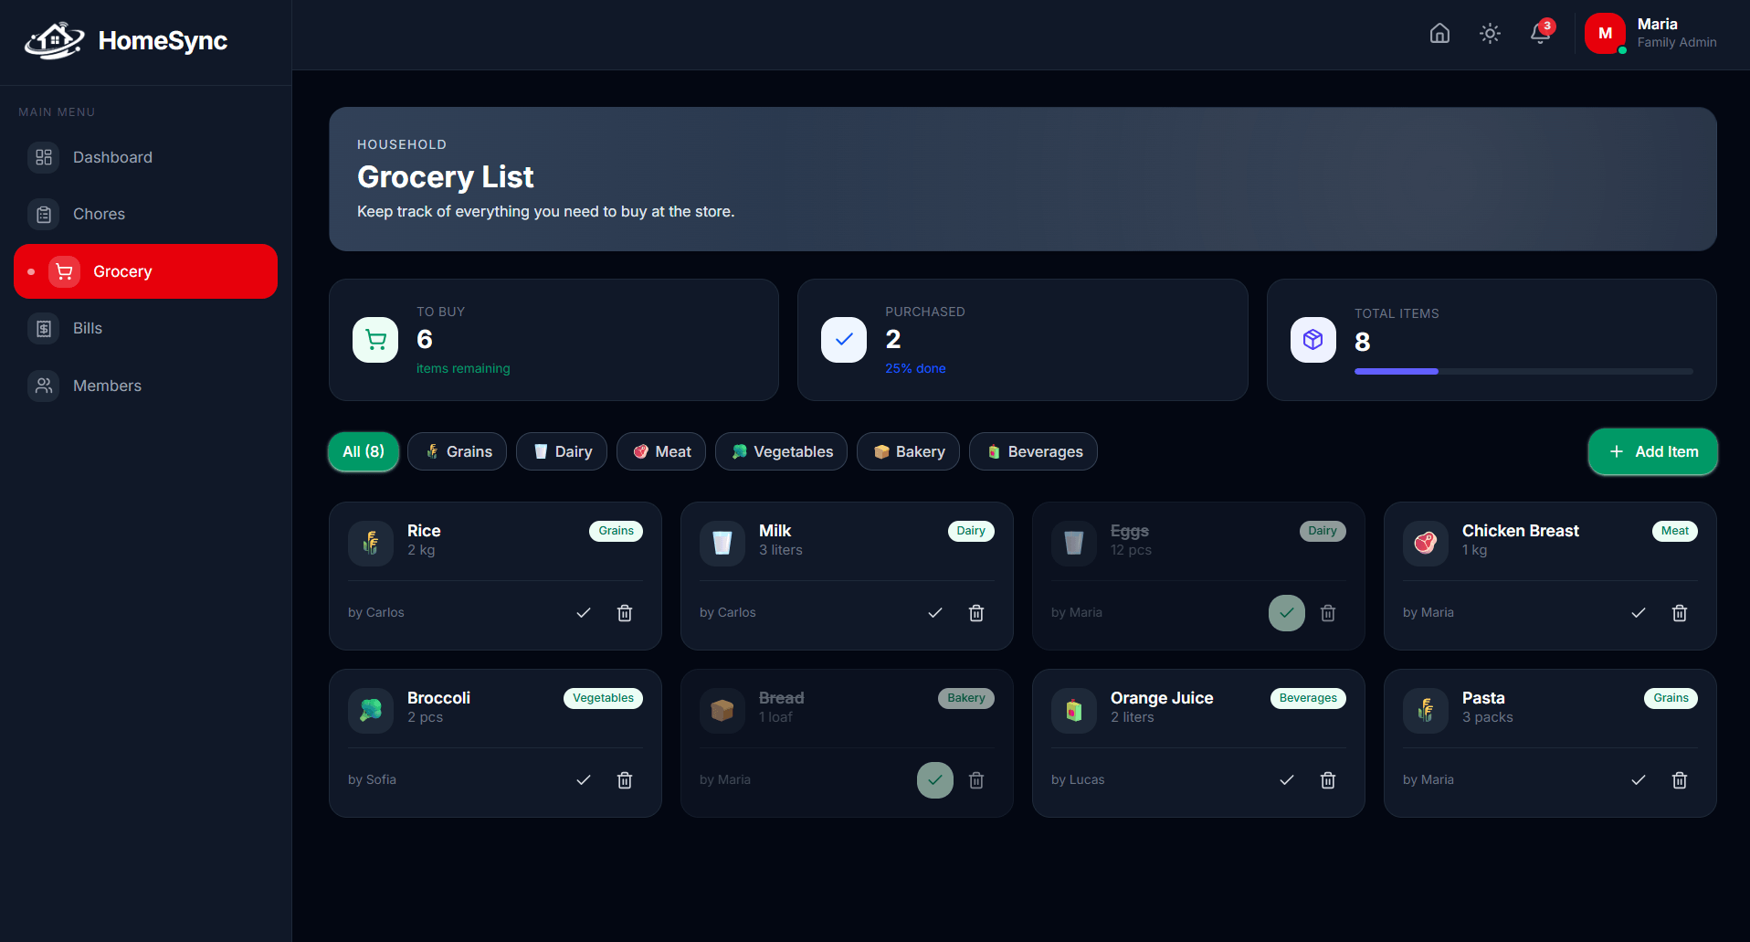Mark Chicken Breast as purchased

[x=1638, y=613]
